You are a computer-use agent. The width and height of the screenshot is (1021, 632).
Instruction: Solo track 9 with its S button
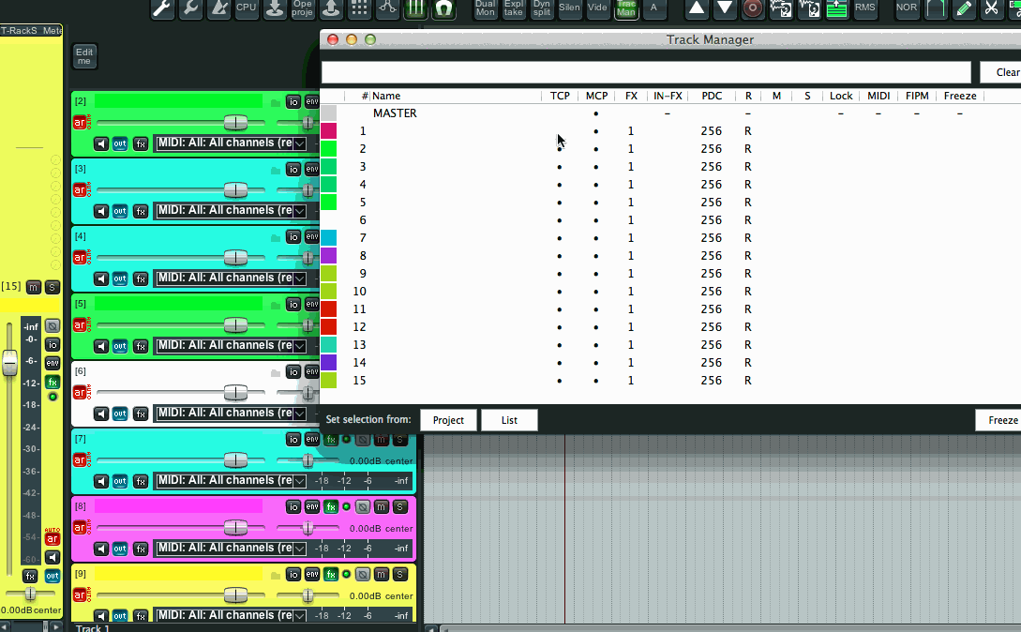400,575
